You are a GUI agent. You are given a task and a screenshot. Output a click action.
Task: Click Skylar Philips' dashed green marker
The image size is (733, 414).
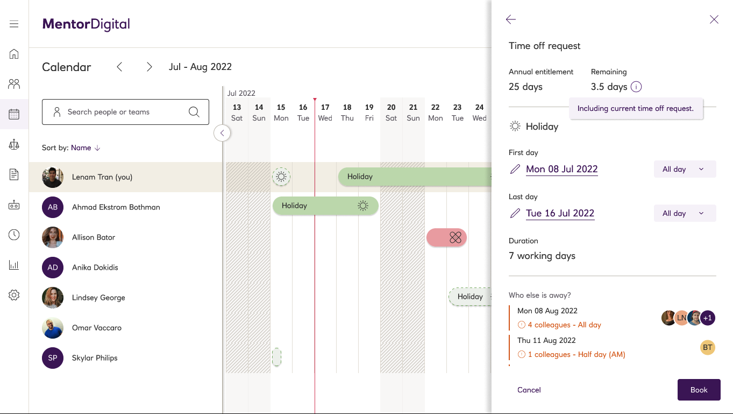[276, 357]
